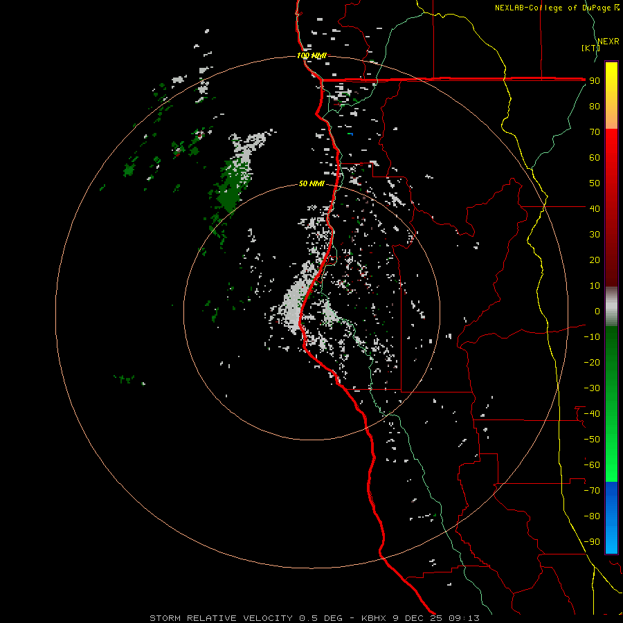The image size is (623, 623).
Task: Click the 09:13 timestamp in the caption
Action: (464, 618)
